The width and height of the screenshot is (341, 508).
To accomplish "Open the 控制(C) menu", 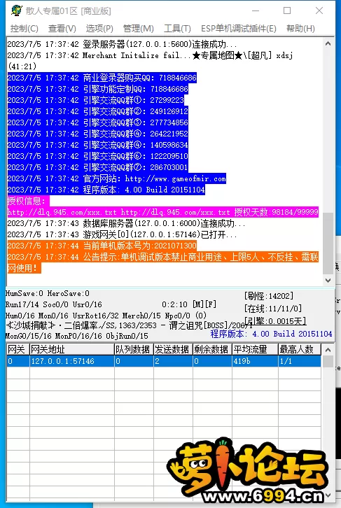I will click(24, 29).
